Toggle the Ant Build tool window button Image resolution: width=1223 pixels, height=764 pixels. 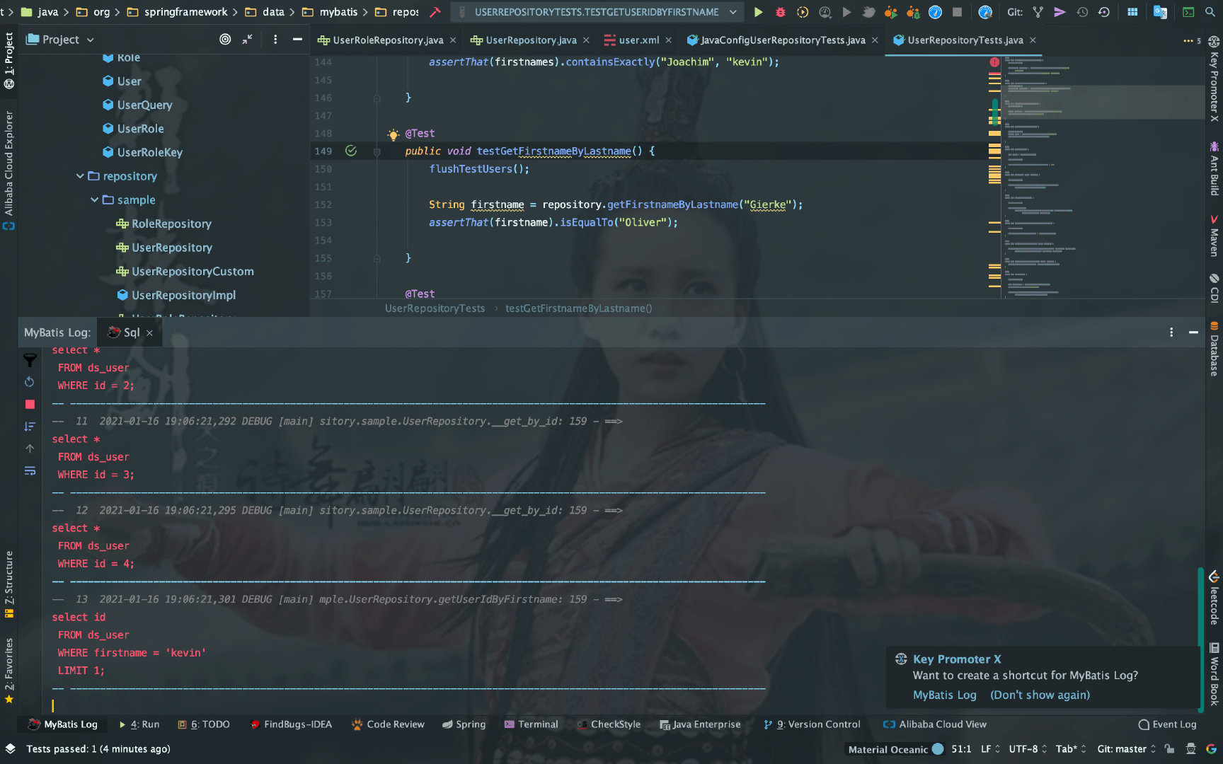coord(1214,168)
